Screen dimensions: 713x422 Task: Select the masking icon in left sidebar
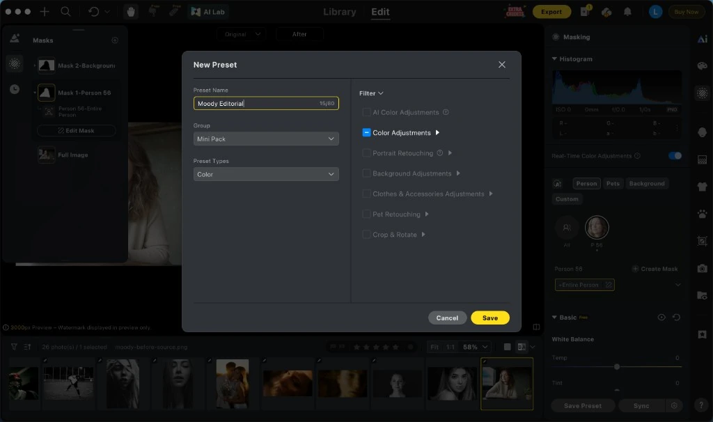[15, 63]
